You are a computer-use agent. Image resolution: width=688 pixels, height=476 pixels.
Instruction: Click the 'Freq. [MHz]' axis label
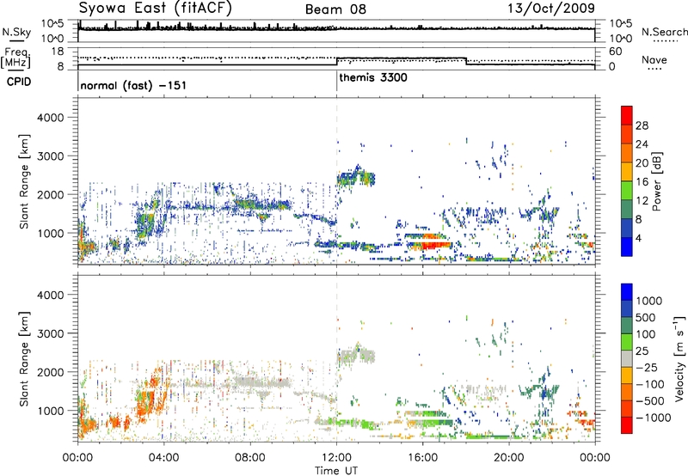pos(15,58)
